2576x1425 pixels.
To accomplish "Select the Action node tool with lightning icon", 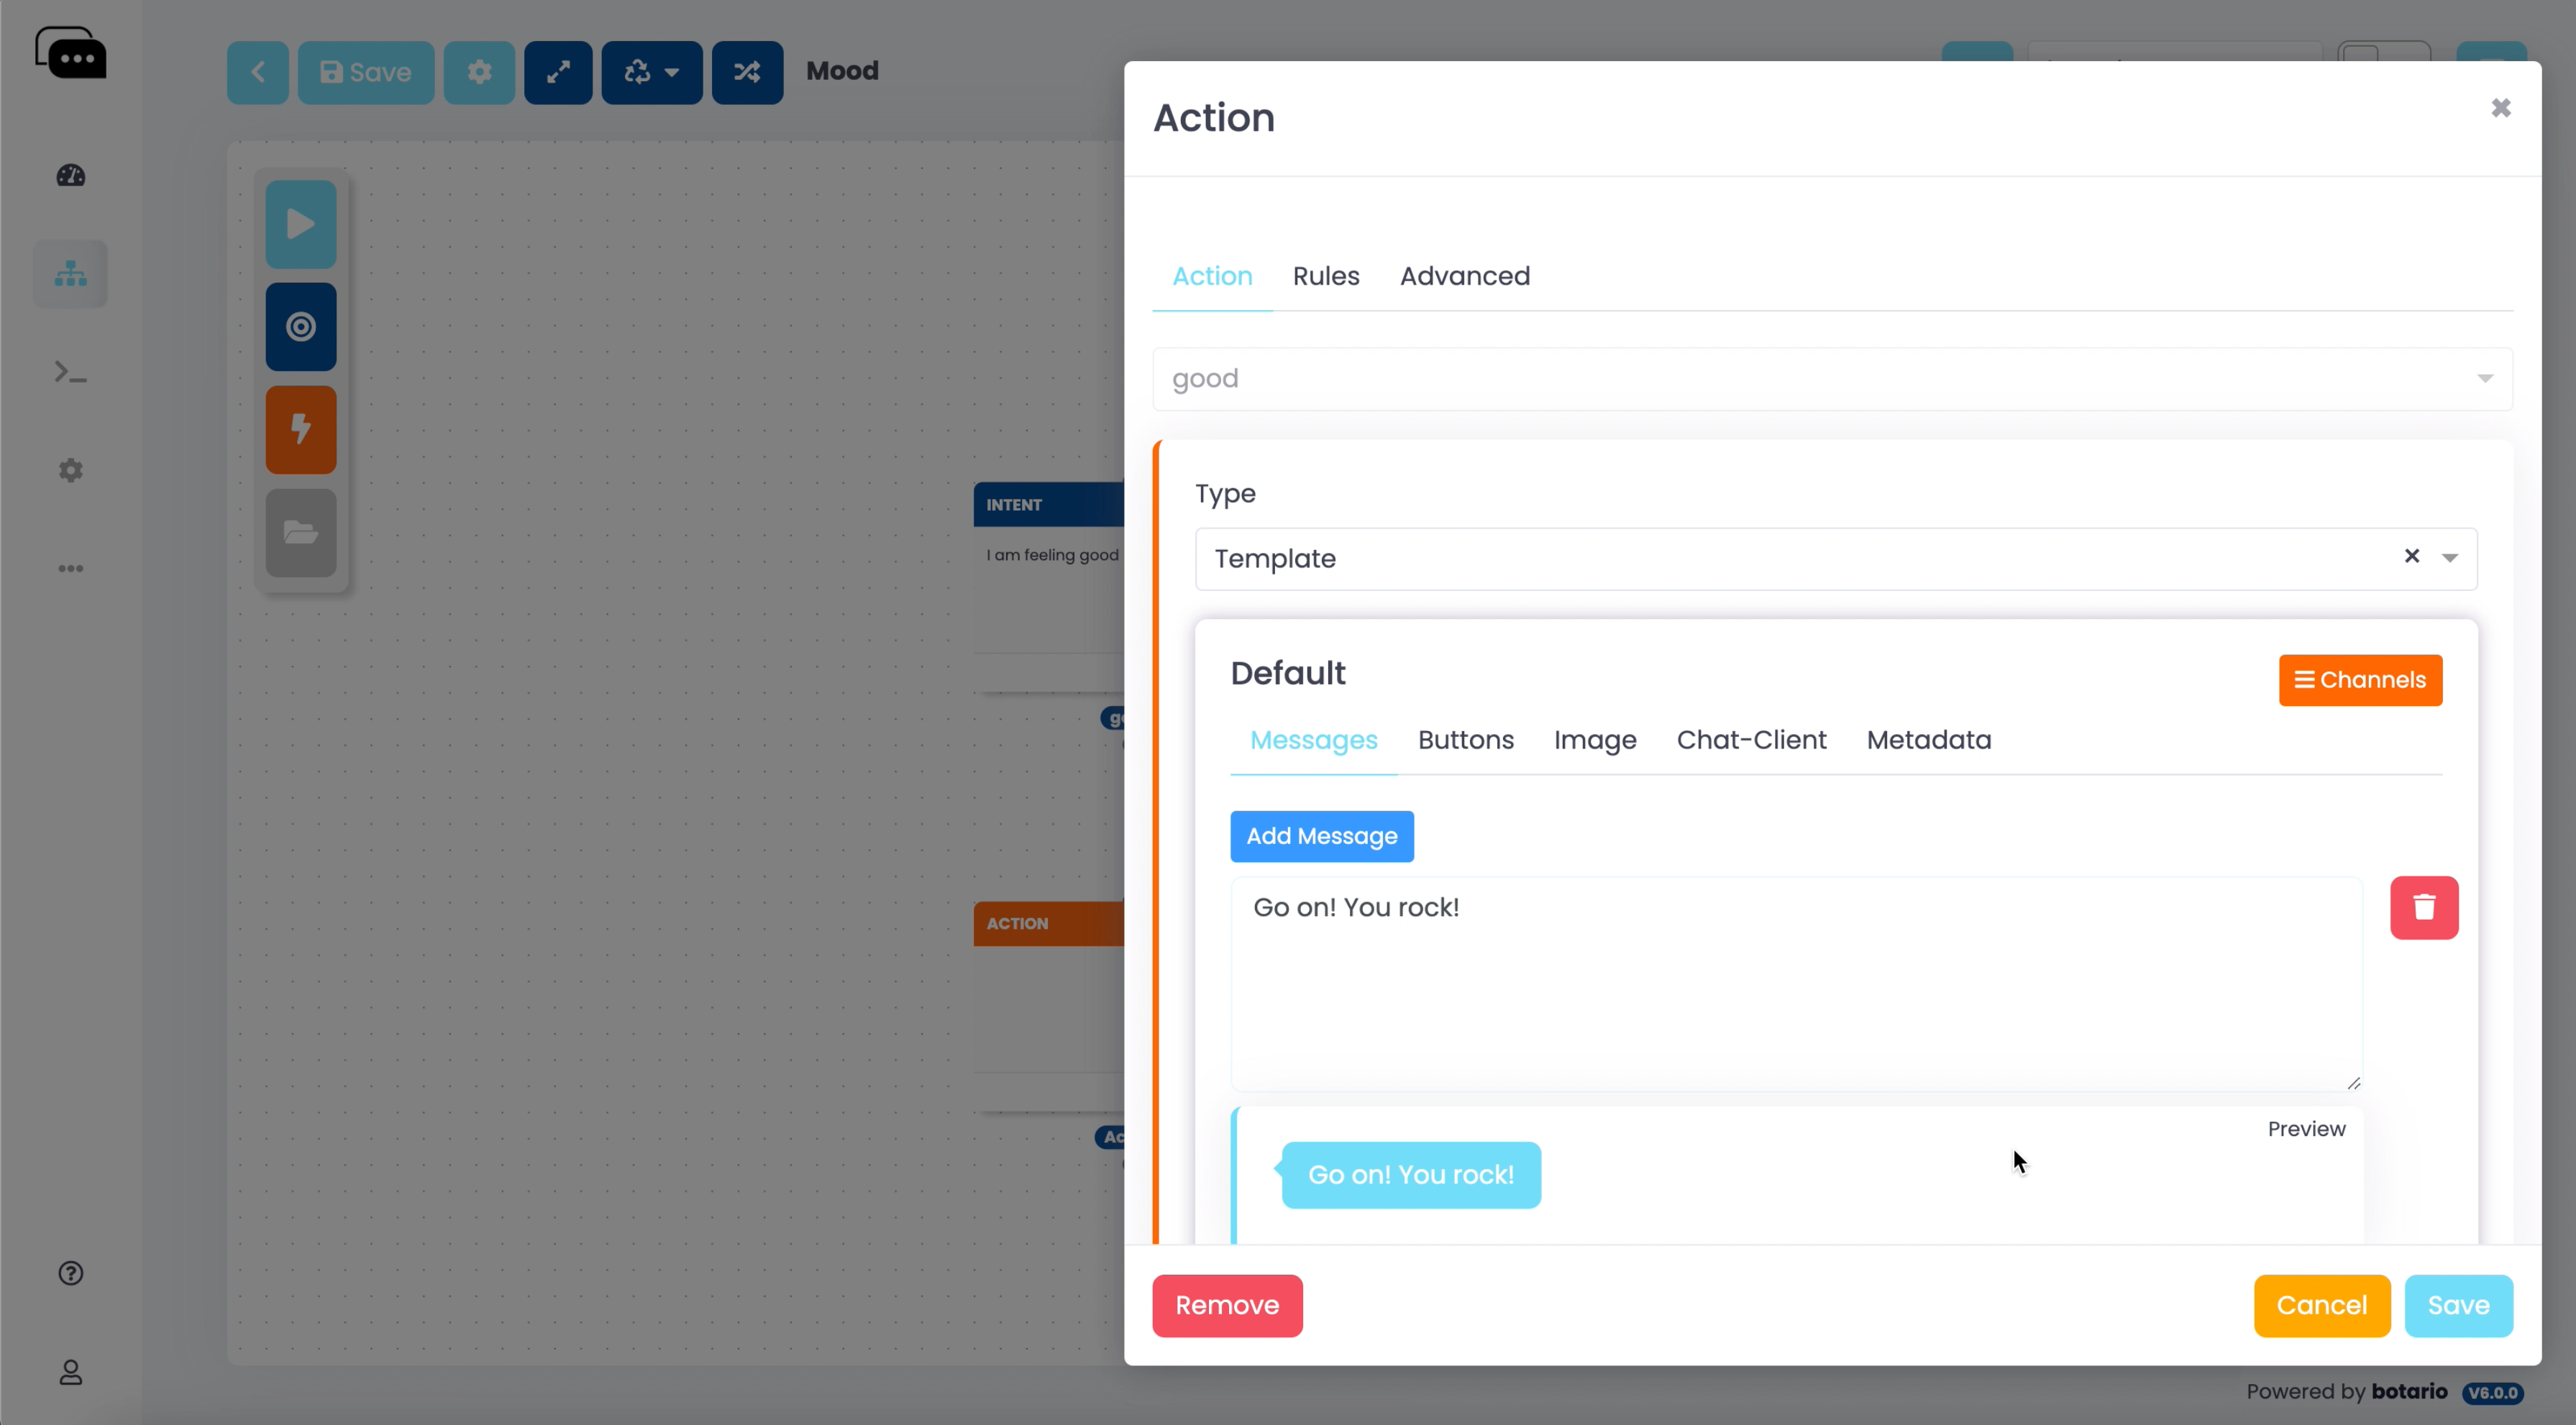I will click(300, 429).
